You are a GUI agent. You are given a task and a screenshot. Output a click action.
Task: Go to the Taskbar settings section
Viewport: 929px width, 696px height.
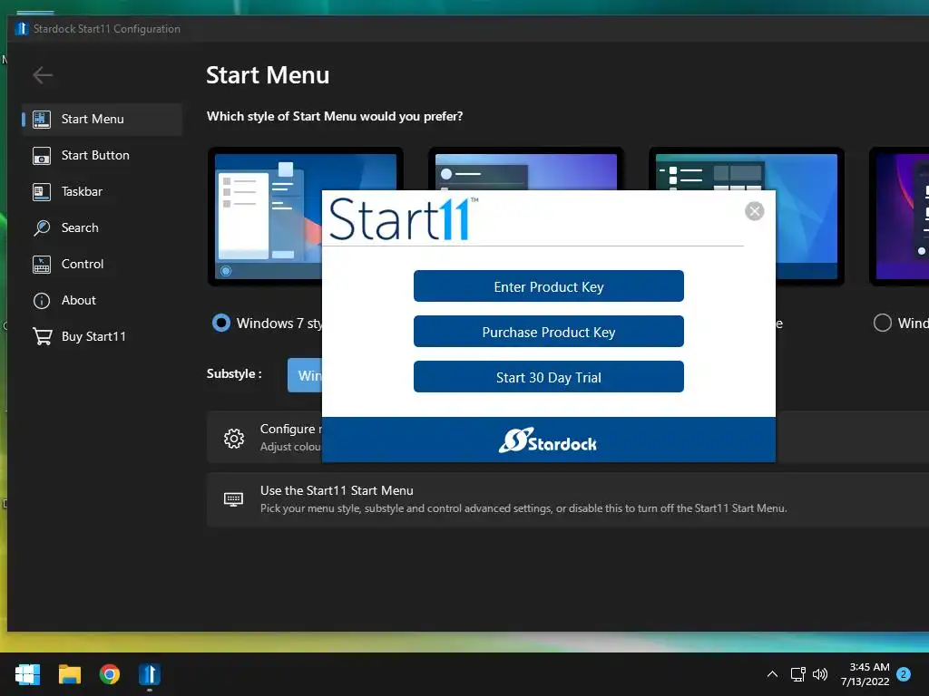tap(102, 192)
